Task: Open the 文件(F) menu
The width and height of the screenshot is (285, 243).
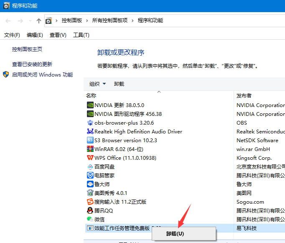Action: (x=12, y=35)
